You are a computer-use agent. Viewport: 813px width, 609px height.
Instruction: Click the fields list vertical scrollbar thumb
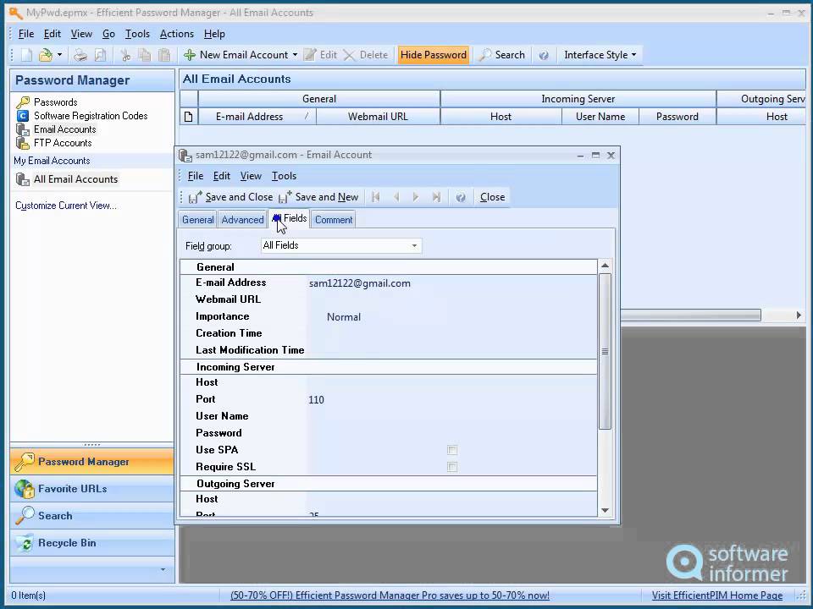605,351
